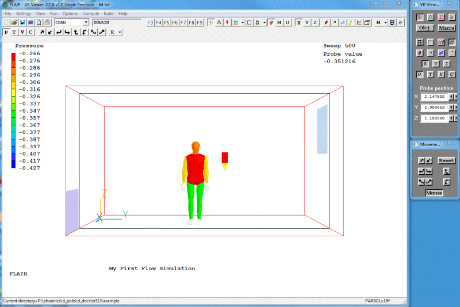This screenshot has width=460, height=307.
Task: Select pressure variable P in top-left toolbar
Action: click(6, 32)
